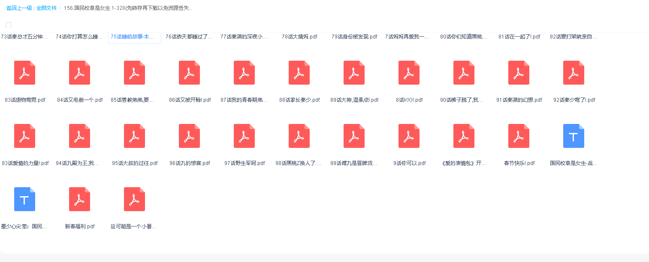Screen dimensions: 649x262
Task: Open the blue text file 国民校草是女生-战…
Action: pos(574,136)
